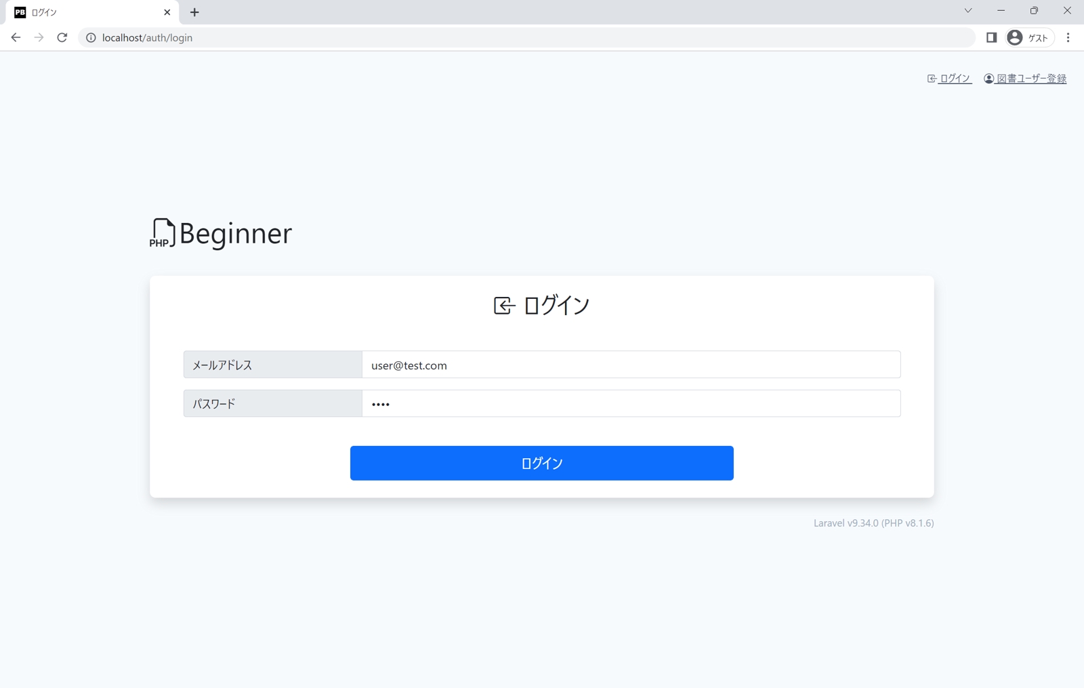View site information icon in address bar
The height and width of the screenshot is (688, 1084).
[x=91, y=38]
